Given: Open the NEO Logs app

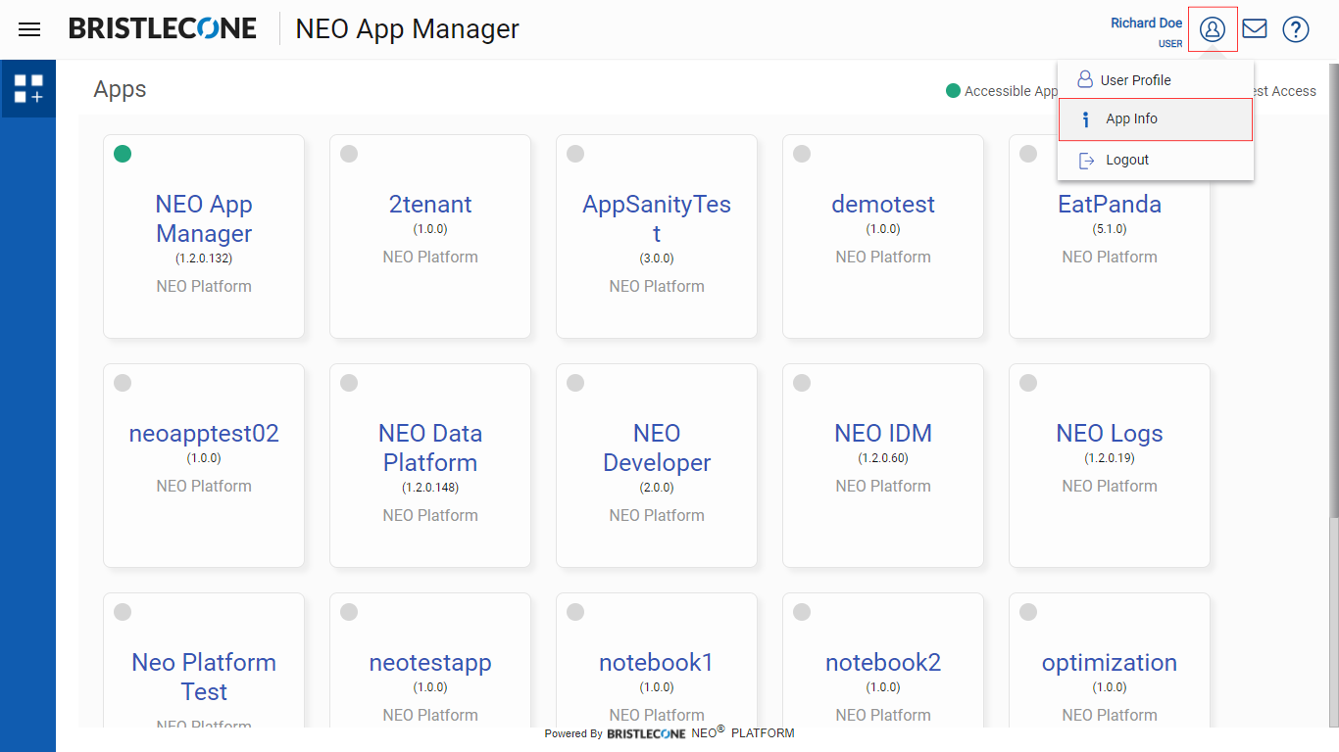Looking at the screenshot, I should [x=1110, y=465].
